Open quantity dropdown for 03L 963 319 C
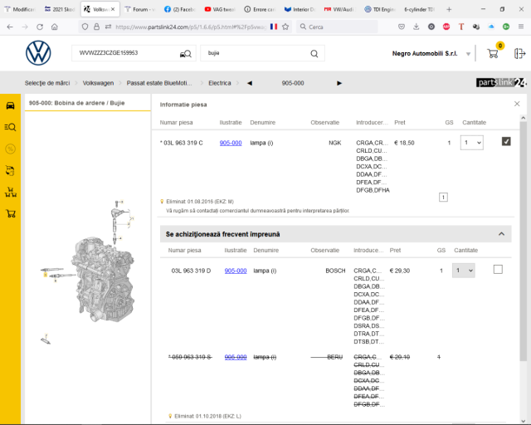Image resolution: width=531 pixels, height=425 pixels. pyautogui.click(x=472, y=143)
